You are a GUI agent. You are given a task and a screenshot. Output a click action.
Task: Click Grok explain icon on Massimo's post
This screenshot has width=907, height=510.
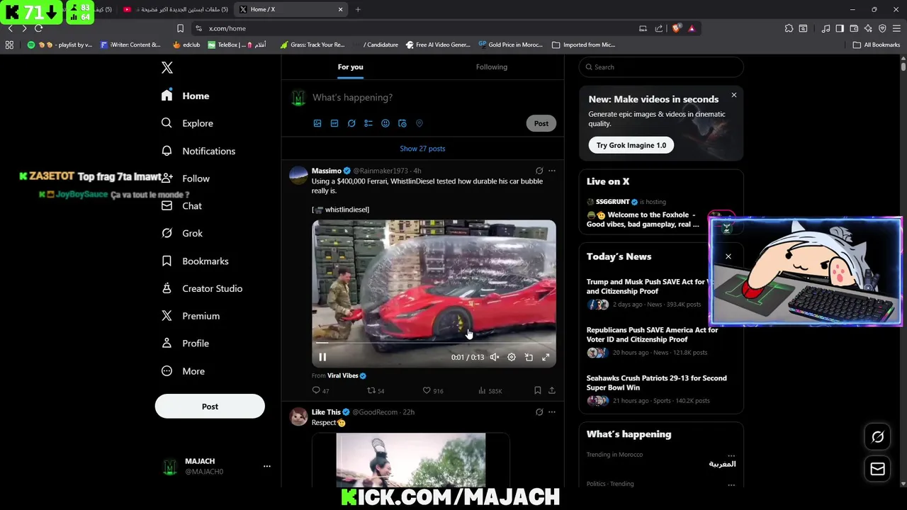(539, 171)
